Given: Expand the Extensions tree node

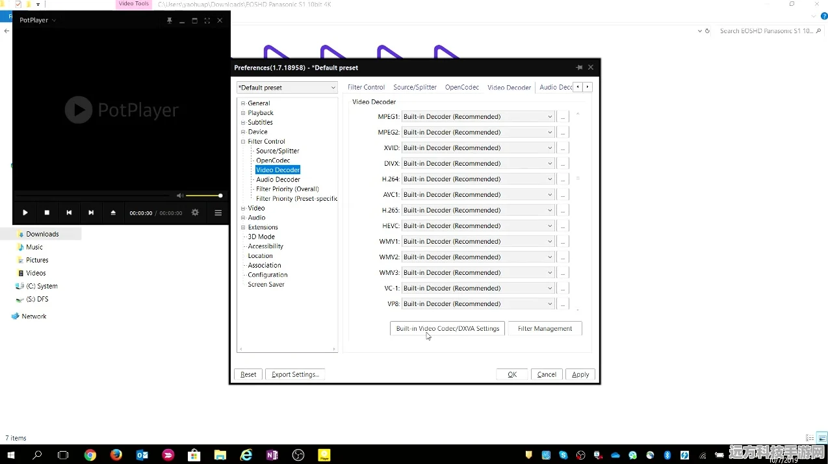Looking at the screenshot, I should (x=243, y=227).
